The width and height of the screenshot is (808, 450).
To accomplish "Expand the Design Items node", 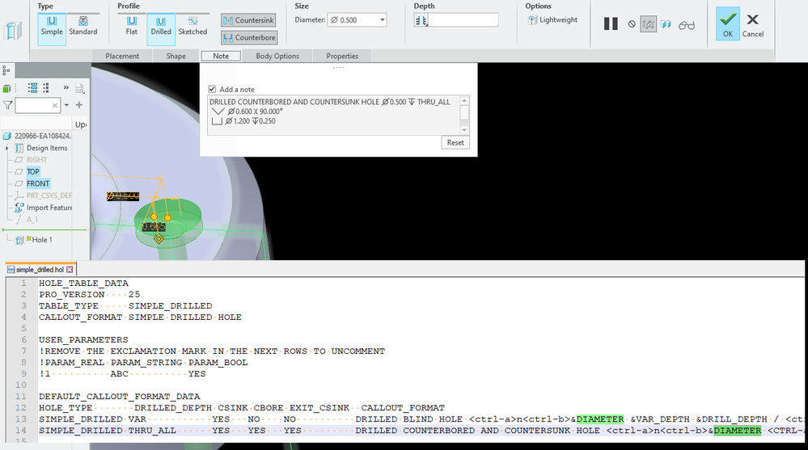I will [7, 149].
